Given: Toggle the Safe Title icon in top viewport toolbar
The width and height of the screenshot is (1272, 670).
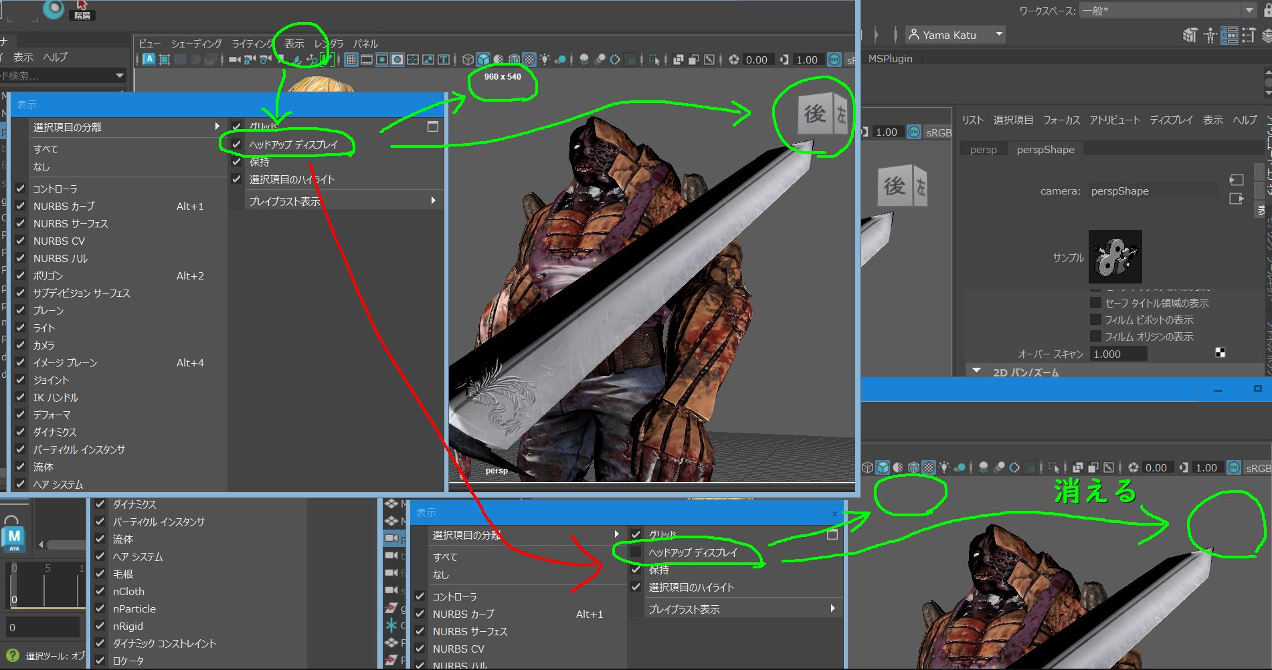Looking at the screenshot, I should pos(444,60).
